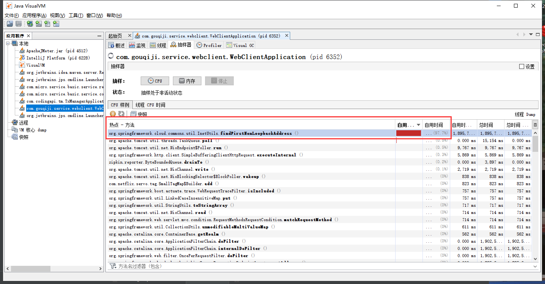Open the 工具(T) menu
This screenshot has width=545, height=284.
tap(75, 15)
